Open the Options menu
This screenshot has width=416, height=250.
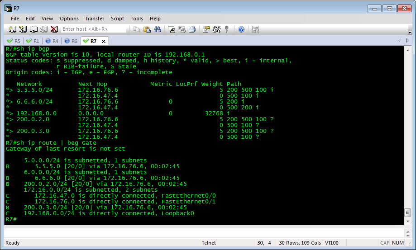pos(69,19)
